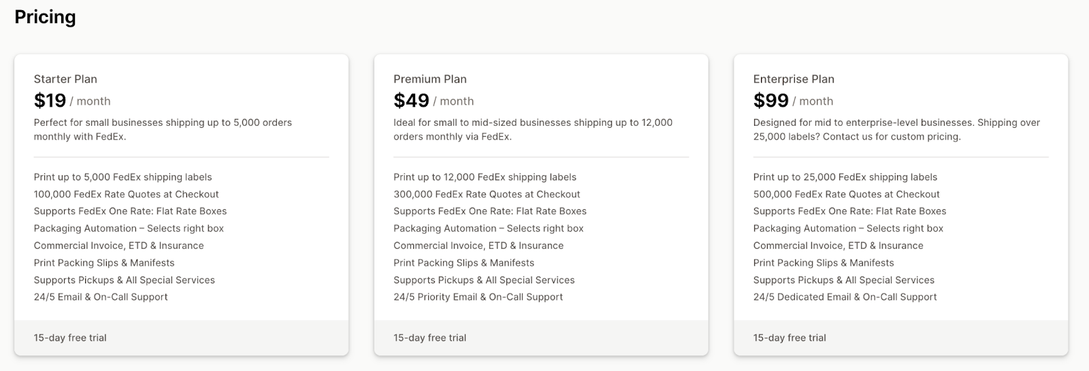
Task: Choose the Enterprise Plan title
Action: pos(793,79)
